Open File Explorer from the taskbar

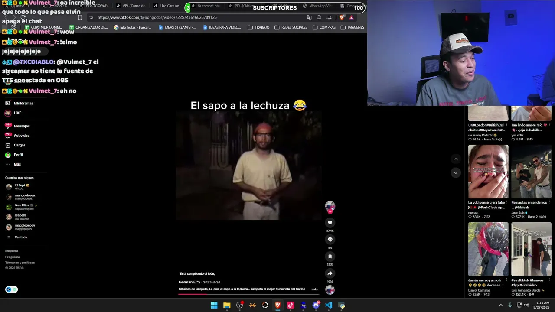pyautogui.click(x=227, y=305)
